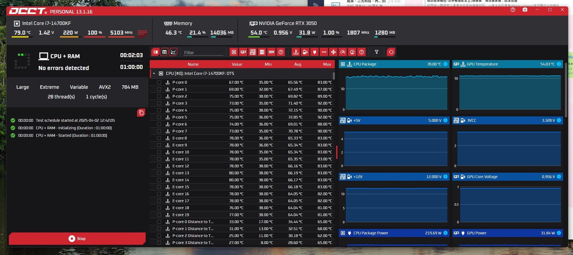Toggle the CPU sensors filter icon

[234, 52]
